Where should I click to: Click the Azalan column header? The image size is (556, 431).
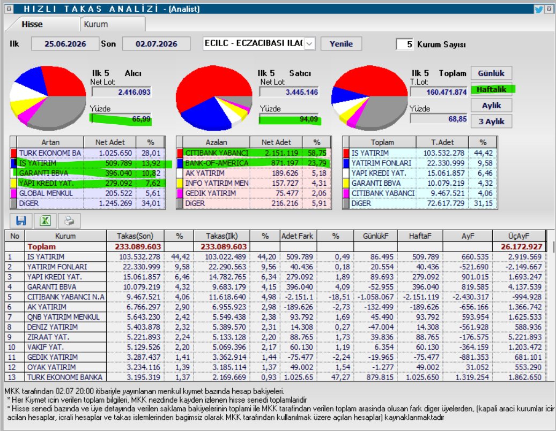point(216,142)
